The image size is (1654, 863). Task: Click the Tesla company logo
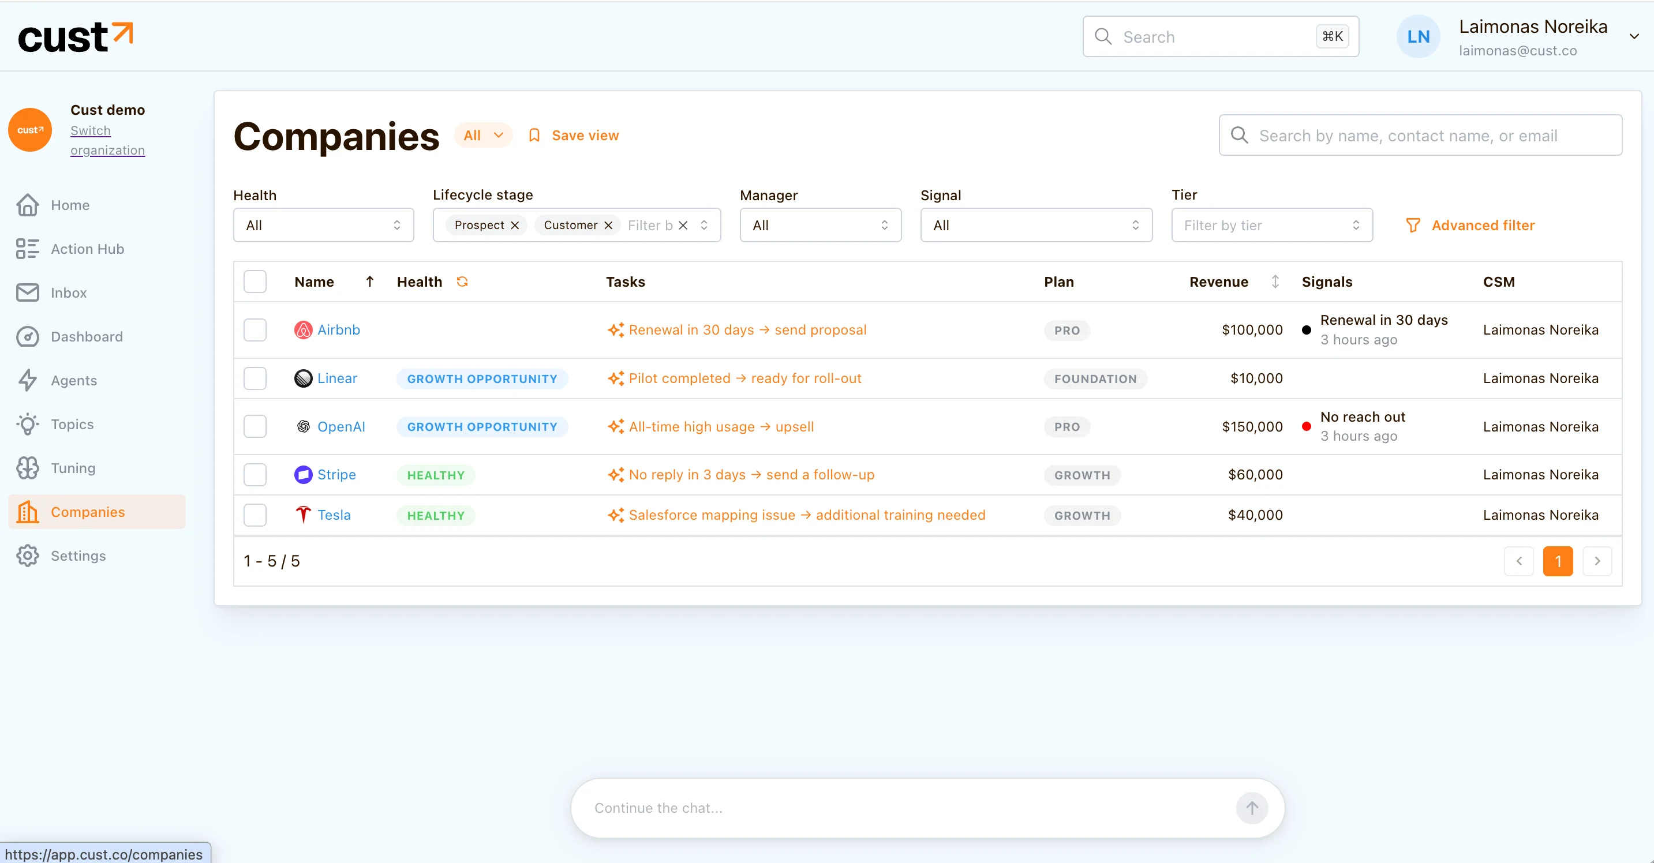pos(303,515)
